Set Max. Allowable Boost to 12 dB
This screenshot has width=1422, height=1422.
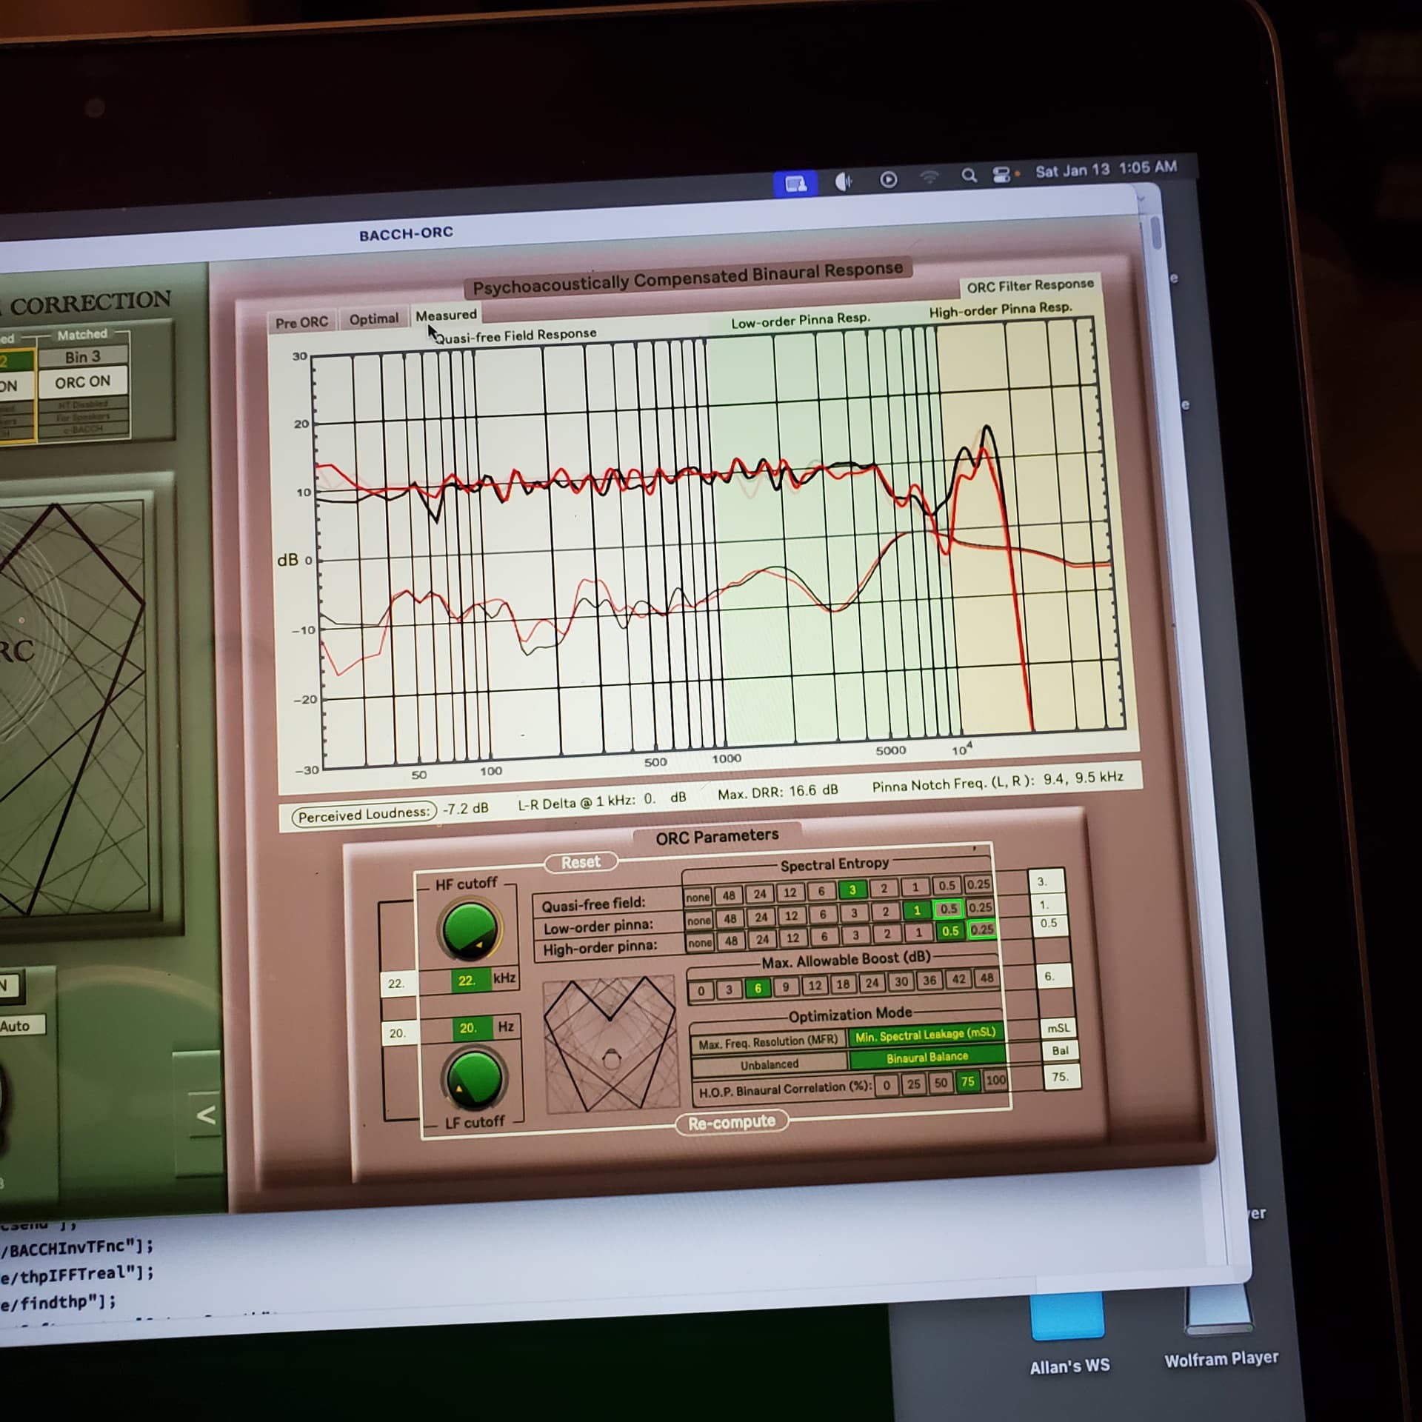815,986
